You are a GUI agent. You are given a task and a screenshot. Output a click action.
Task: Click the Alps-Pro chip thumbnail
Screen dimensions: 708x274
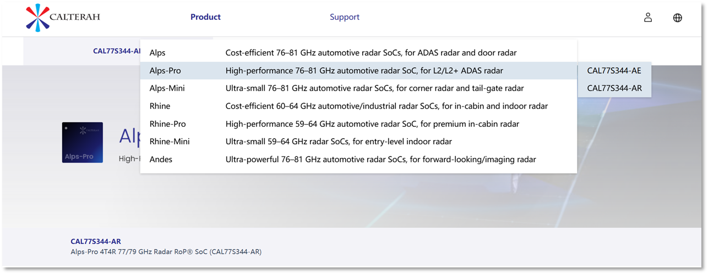click(83, 142)
